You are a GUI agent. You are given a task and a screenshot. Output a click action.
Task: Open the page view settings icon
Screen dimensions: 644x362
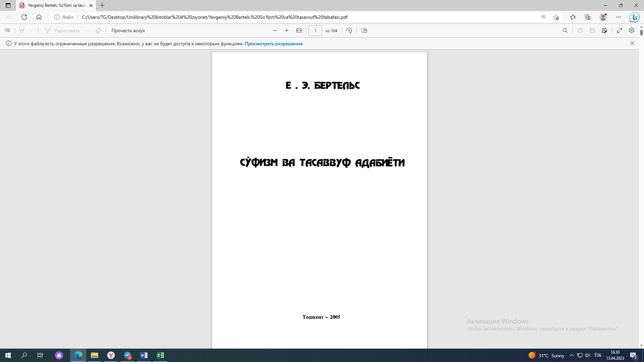pyautogui.click(x=364, y=31)
